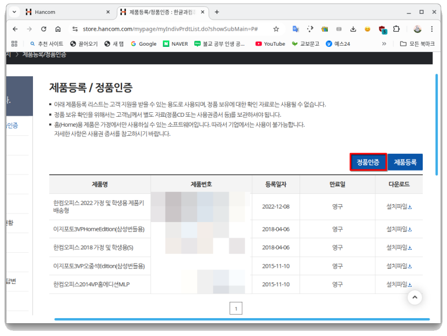Open the red shield extension icon
Image resolution: width=447 pixels, height=336 pixels.
click(382, 29)
